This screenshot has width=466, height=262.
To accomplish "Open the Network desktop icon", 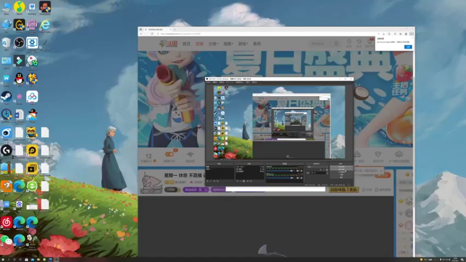I will [x=6, y=24].
